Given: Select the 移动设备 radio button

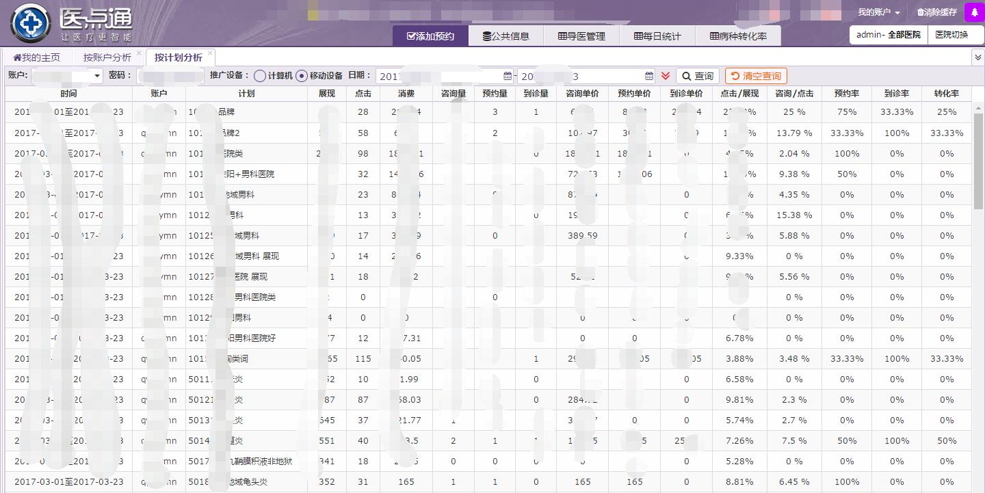Looking at the screenshot, I should (x=302, y=76).
